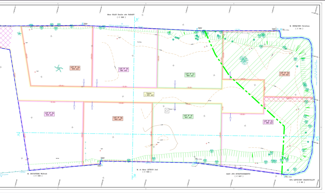
Task: Select the B' section marker at top
Action: click(x=137, y=20)
